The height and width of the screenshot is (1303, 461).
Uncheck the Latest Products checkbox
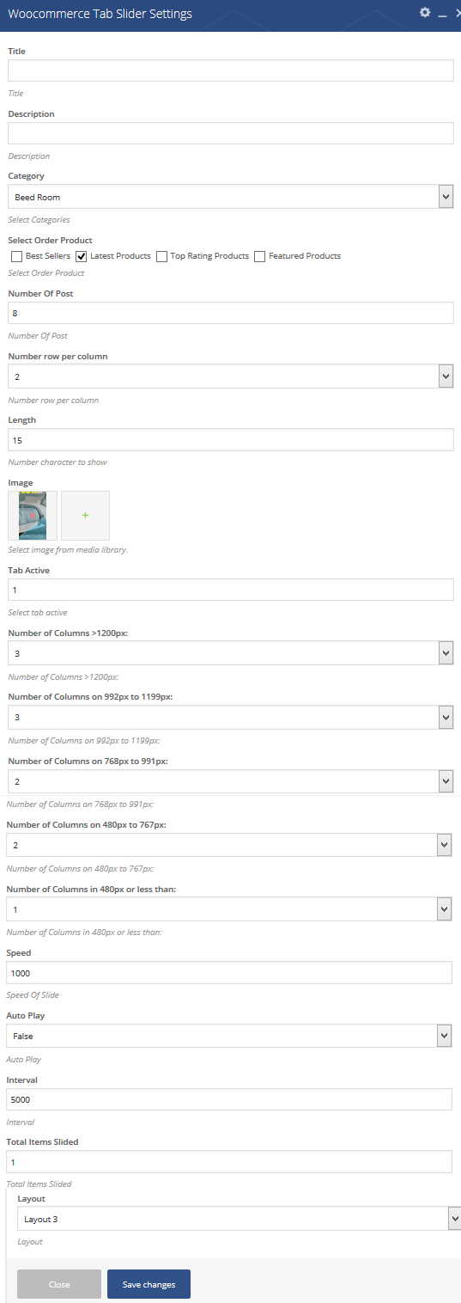pos(82,256)
